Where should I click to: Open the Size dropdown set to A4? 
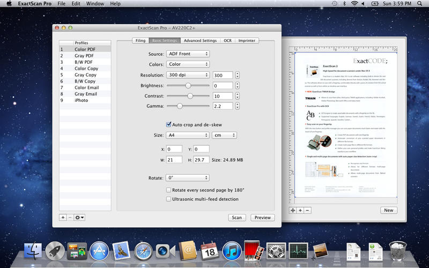(x=188, y=135)
